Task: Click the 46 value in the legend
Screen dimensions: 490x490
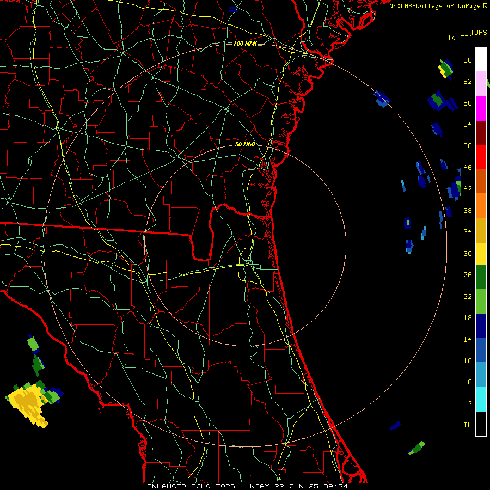Action: [x=468, y=168]
